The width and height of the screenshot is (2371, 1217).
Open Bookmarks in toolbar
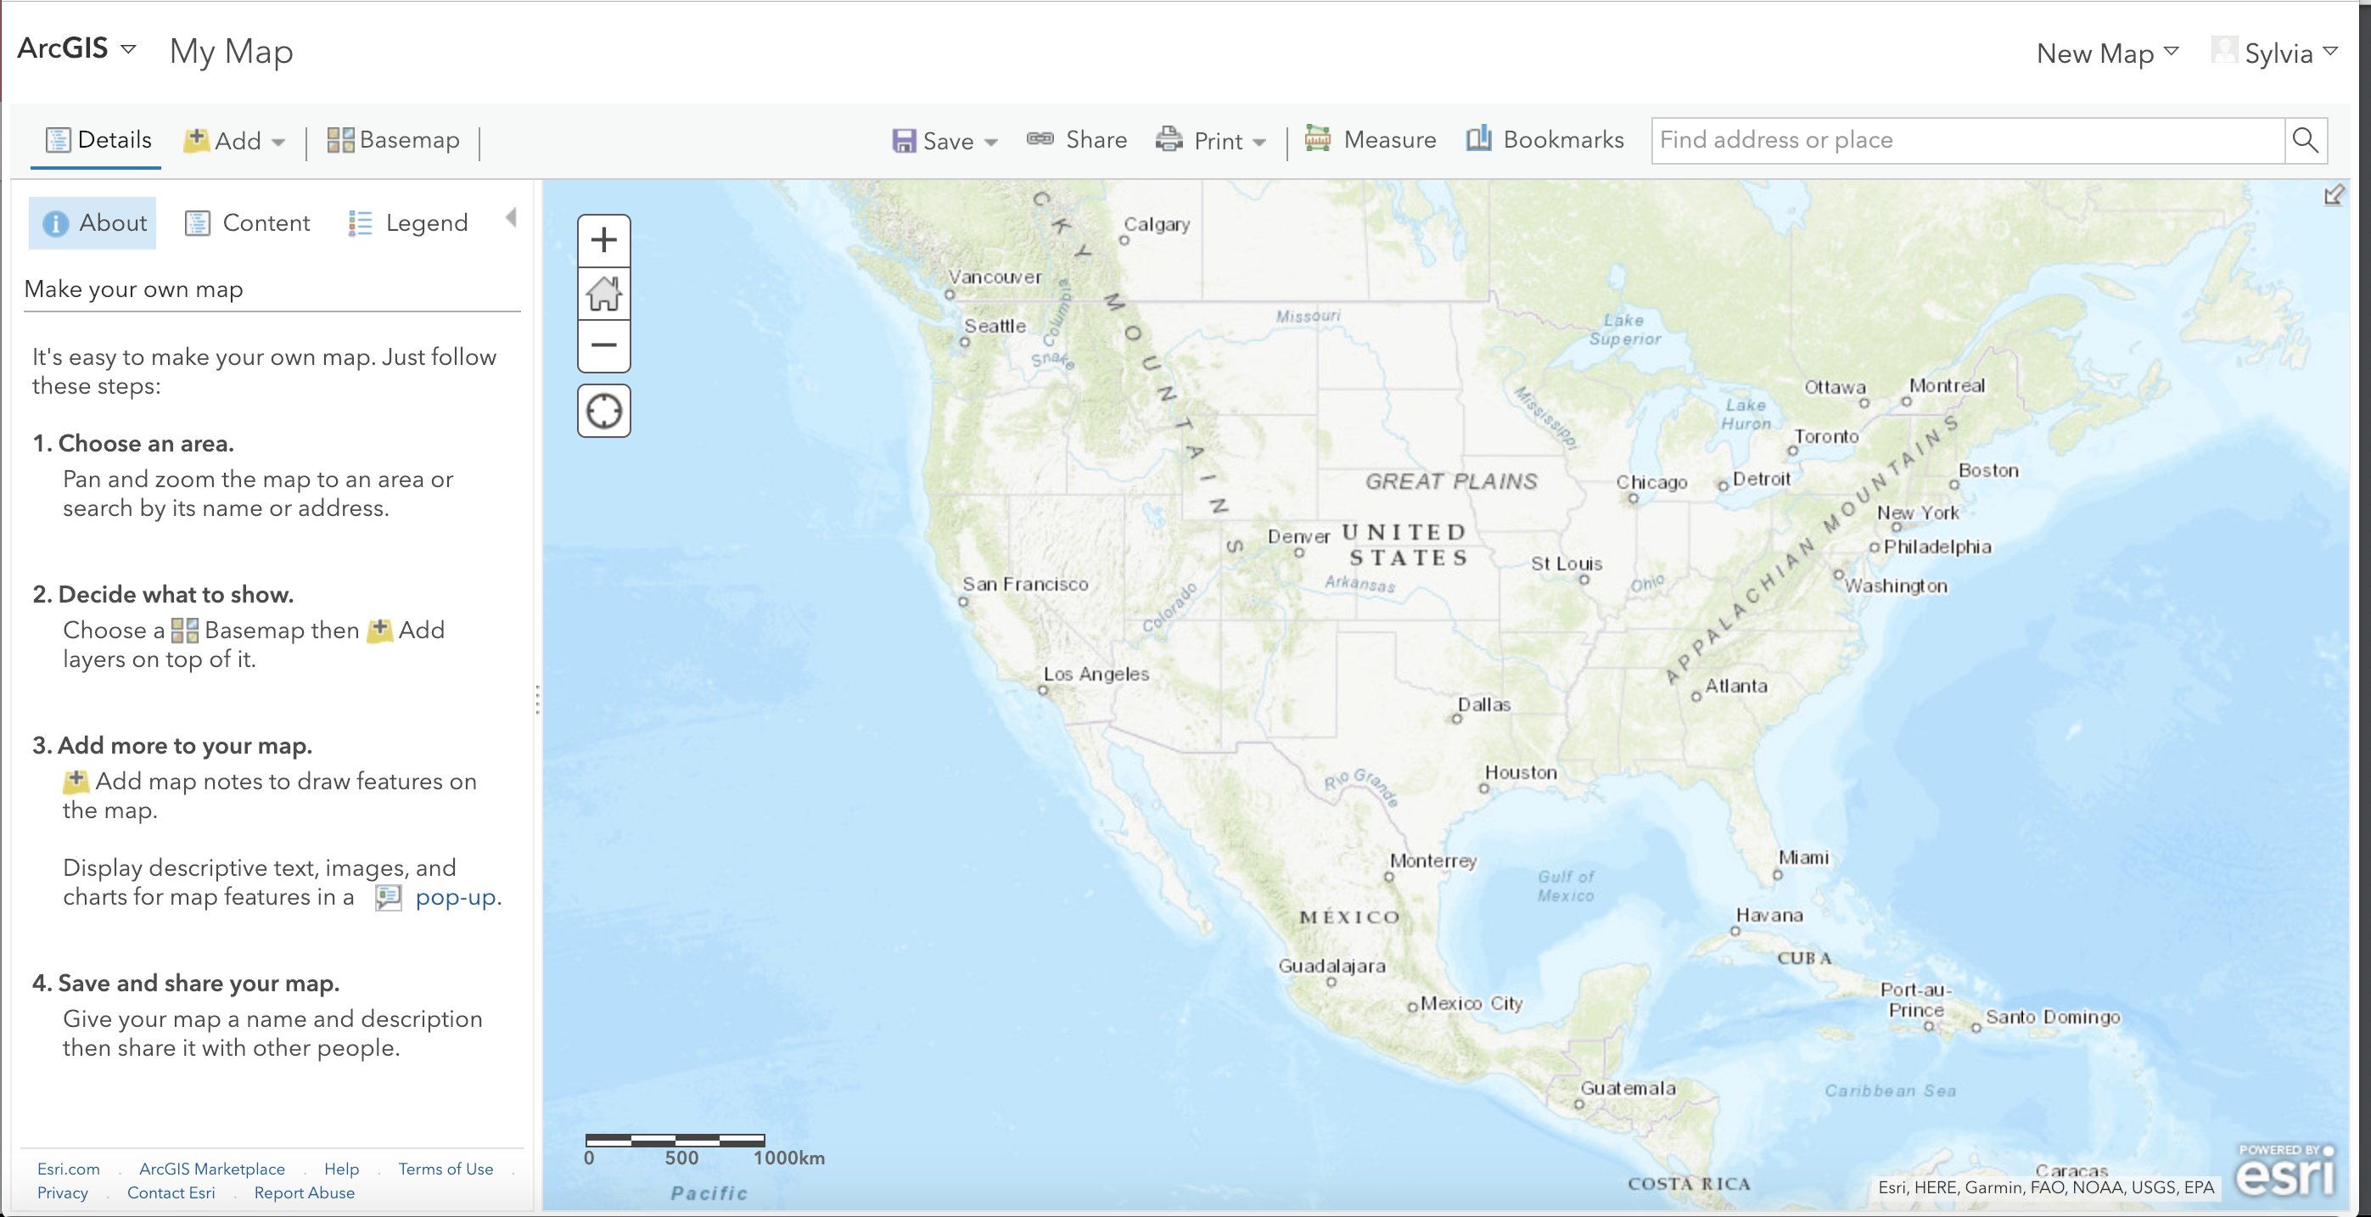[x=1545, y=140]
